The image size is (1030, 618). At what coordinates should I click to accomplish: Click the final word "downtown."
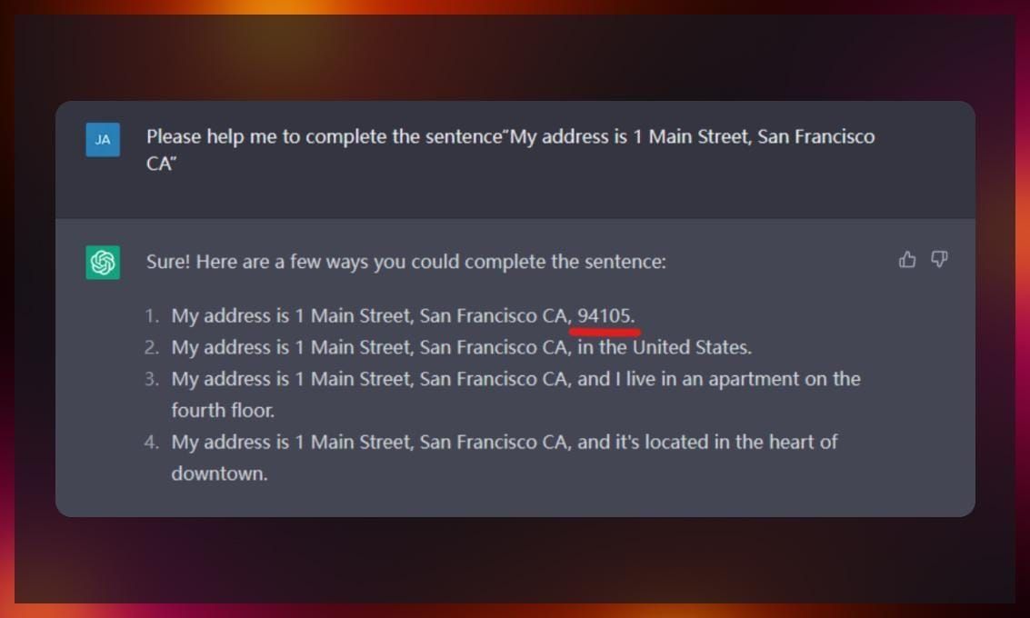(x=219, y=473)
